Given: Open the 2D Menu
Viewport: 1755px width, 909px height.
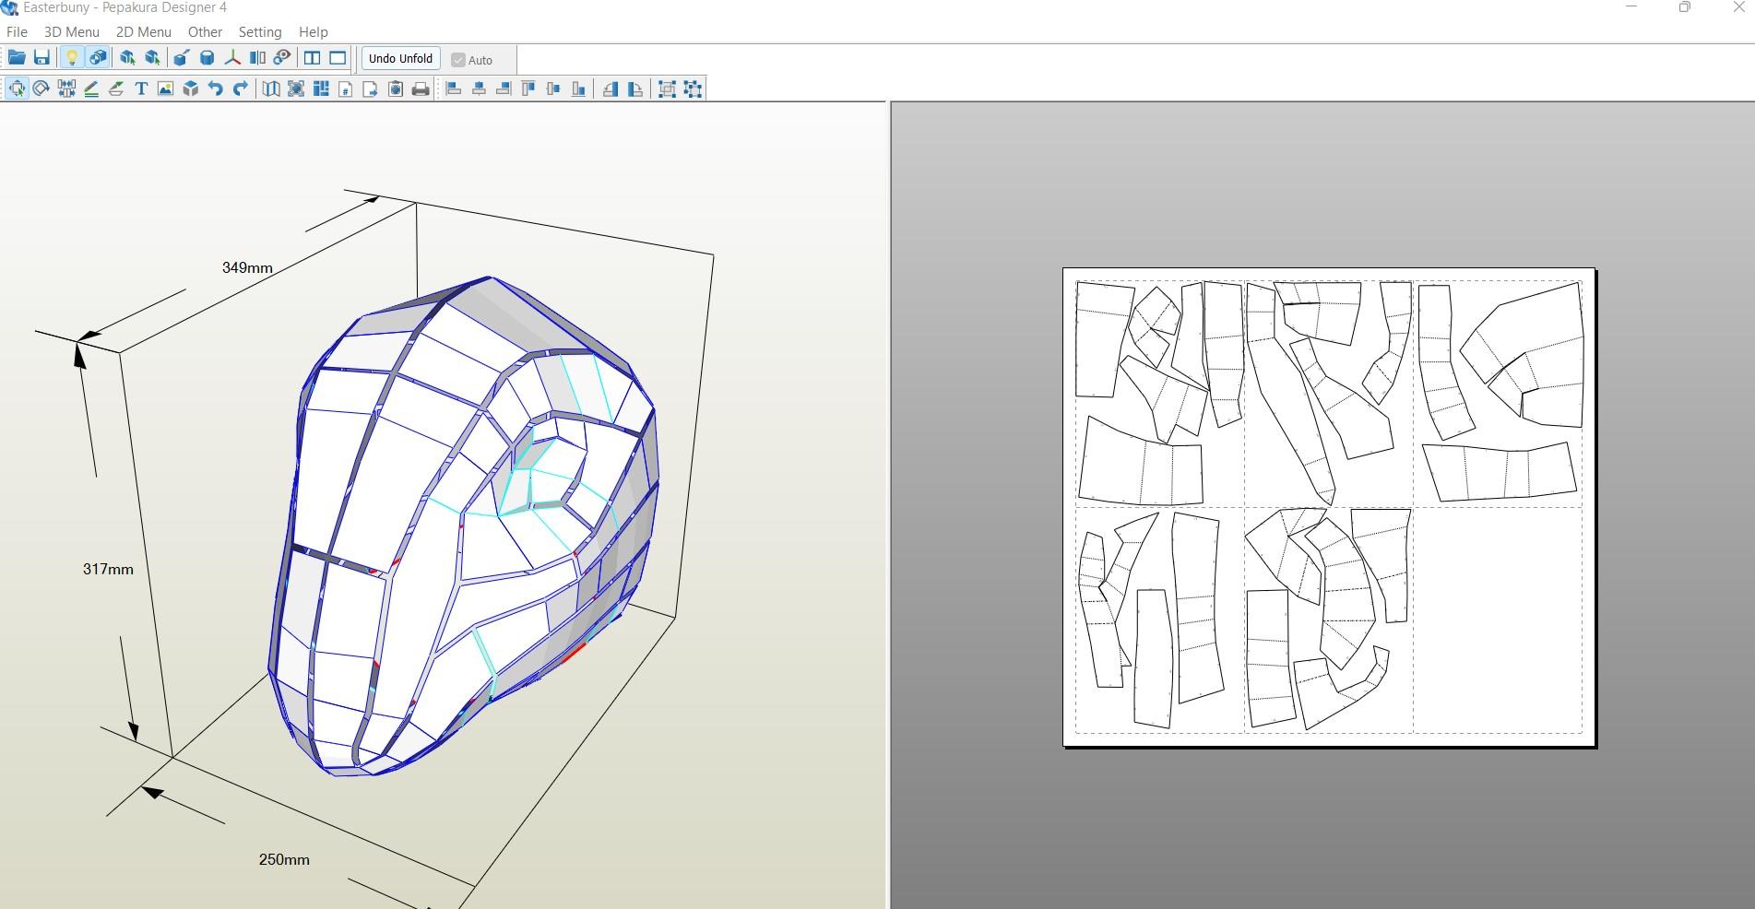Looking at the screenshot, I should tap(143, 31).
